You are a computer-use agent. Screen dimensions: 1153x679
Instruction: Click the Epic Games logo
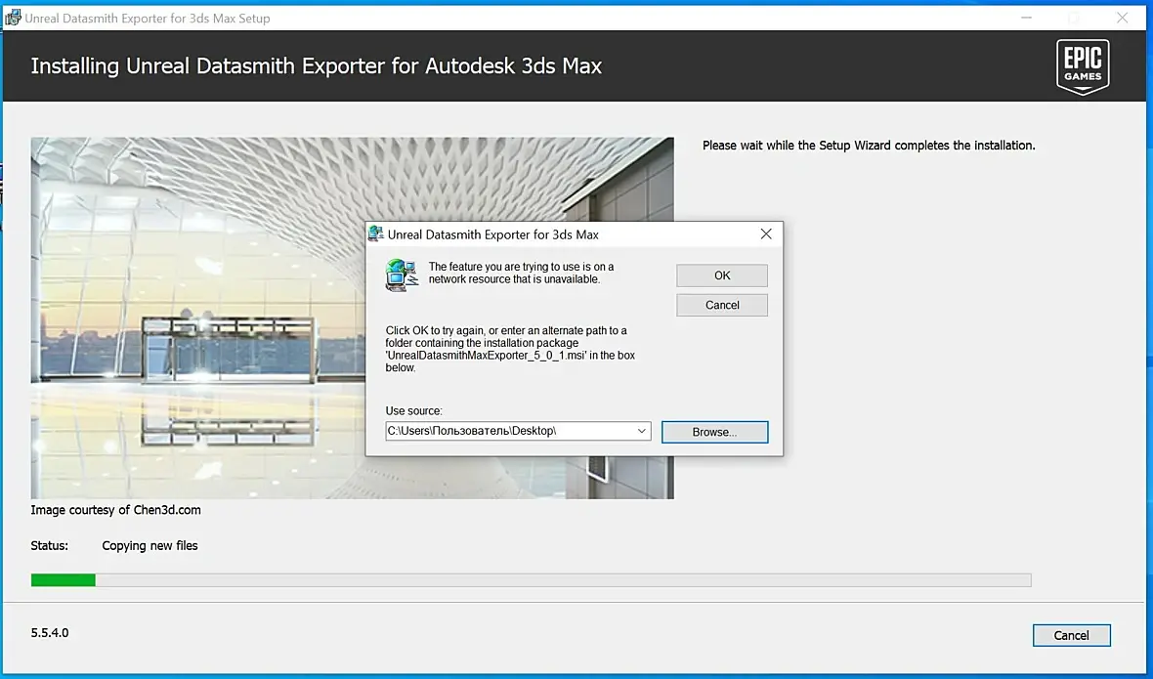click(1084, 66)
